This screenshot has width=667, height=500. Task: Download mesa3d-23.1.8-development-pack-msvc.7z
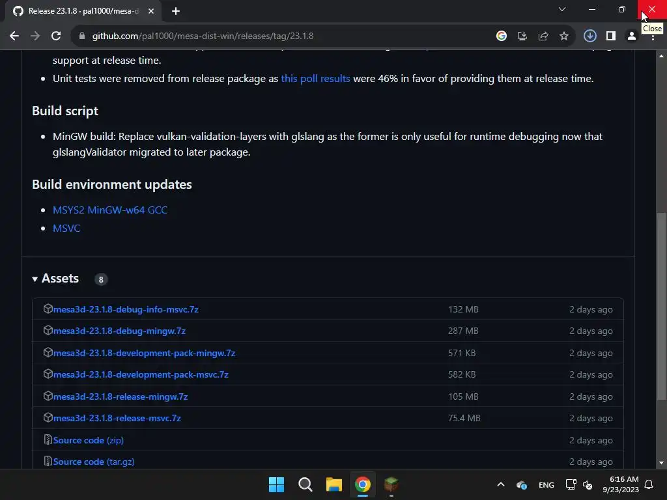pos(141,374)
